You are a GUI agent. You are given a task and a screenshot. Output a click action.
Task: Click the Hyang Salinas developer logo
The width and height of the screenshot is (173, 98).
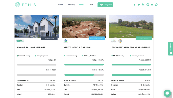[20, 41]
